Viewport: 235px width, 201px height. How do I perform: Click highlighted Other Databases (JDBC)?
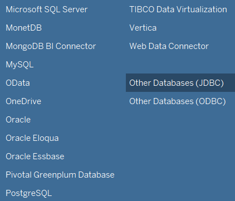(x=180, y=83)
